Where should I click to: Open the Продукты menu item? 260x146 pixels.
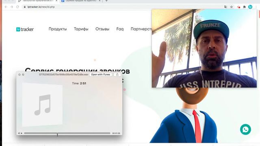tap(58, 29)
